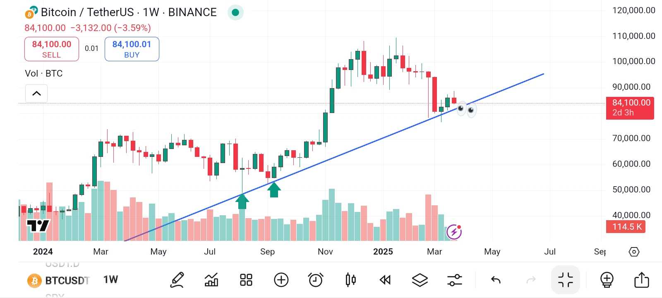This screenshot has height=298, width=662.
Task: Open the candle style selector
Action: click(x=350, y=279)
